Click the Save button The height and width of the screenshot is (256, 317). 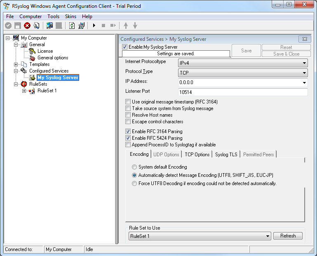(x=246, y=51)
